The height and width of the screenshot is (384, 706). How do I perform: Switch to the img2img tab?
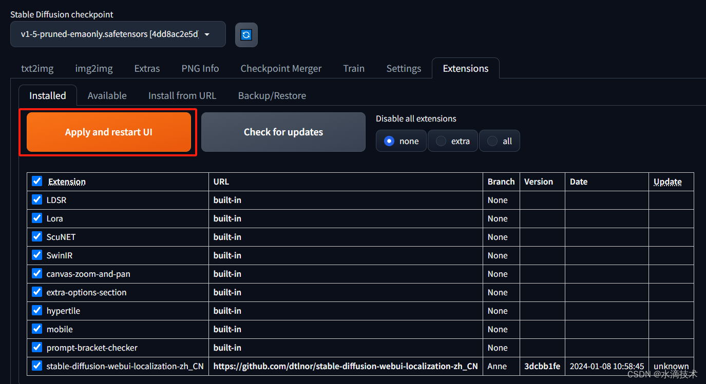click(x=94, y=68)
